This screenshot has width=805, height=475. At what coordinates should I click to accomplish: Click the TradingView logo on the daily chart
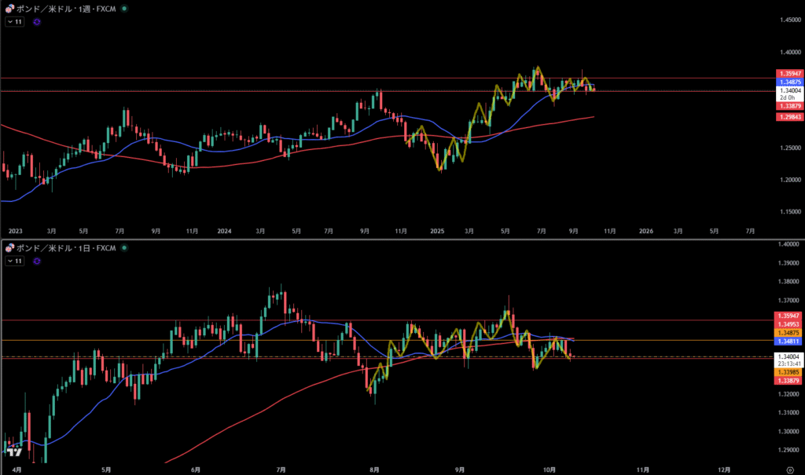click(13, 451)
